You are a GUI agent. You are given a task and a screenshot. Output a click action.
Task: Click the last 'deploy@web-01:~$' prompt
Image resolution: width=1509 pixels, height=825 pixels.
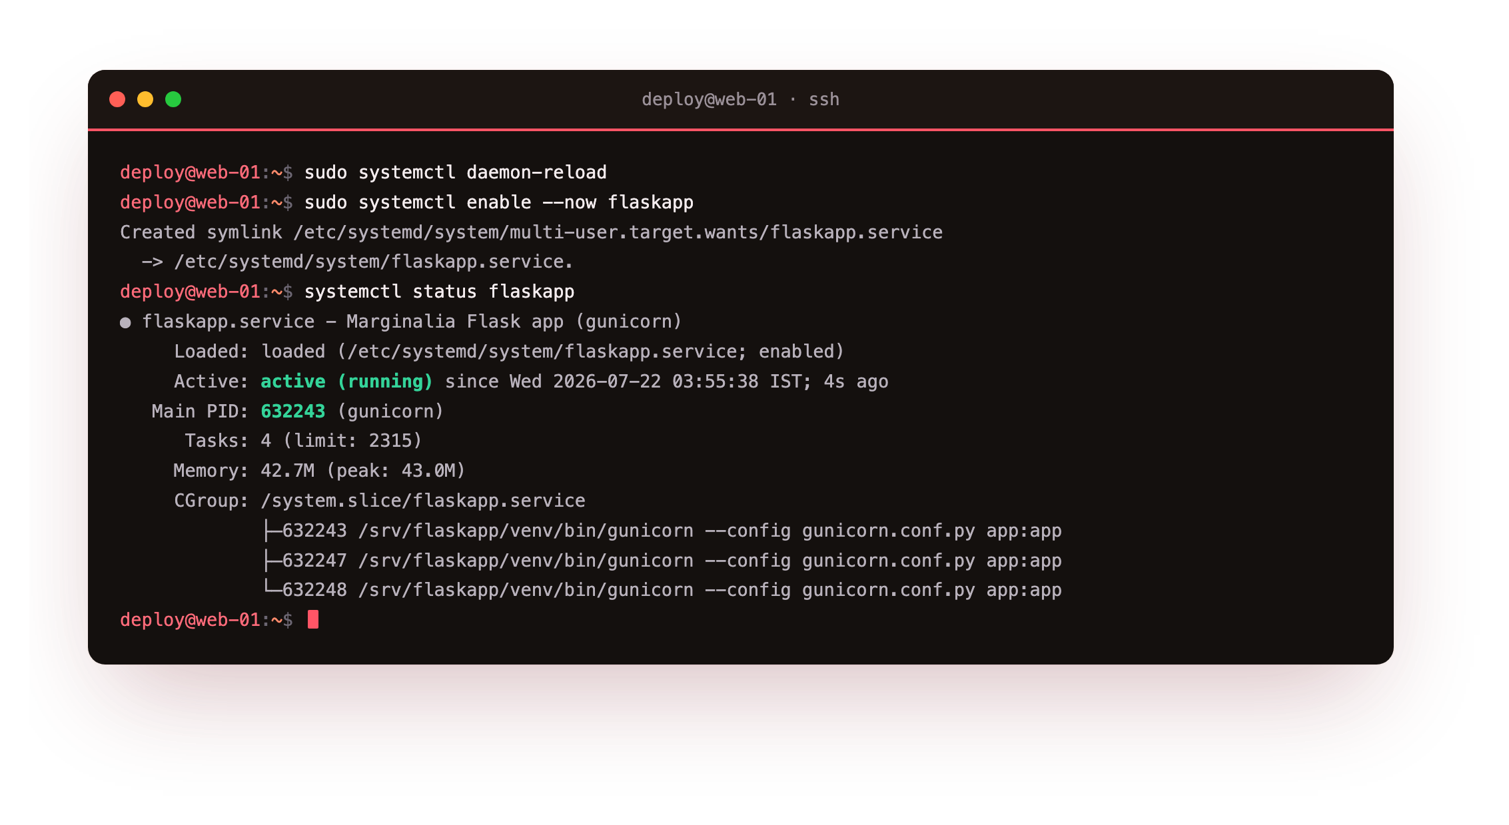click(207, 620)
